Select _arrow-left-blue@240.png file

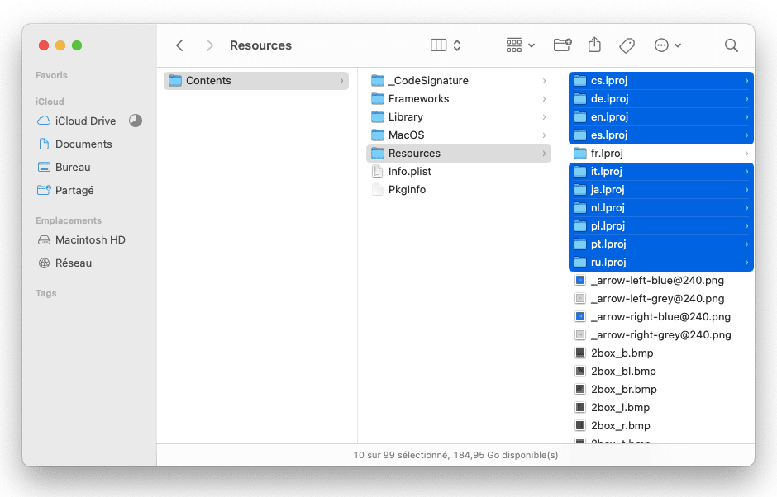[661, 281]
